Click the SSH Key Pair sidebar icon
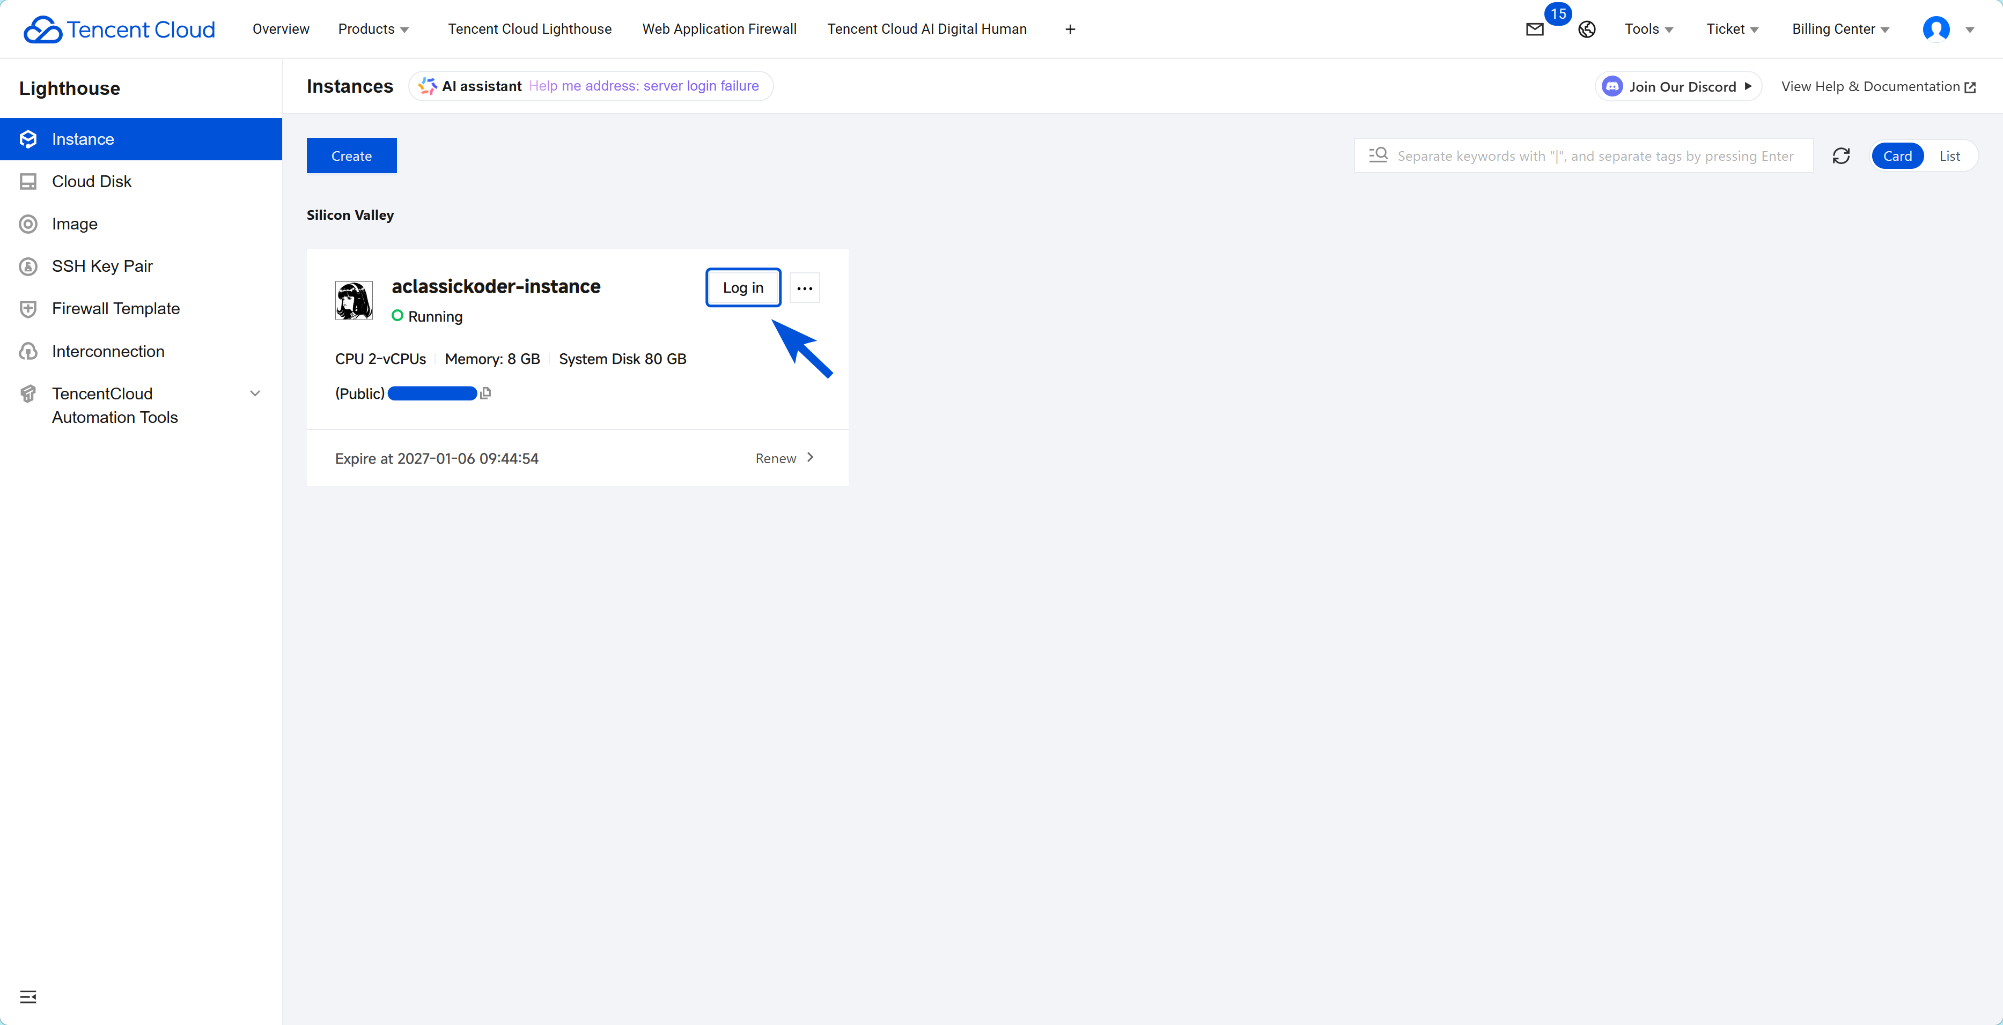 point(28,266)
